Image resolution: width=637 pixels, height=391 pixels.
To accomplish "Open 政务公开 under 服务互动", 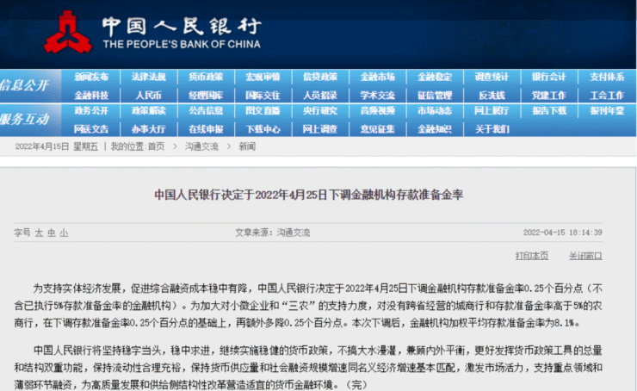I will click(x=91, y=110).
